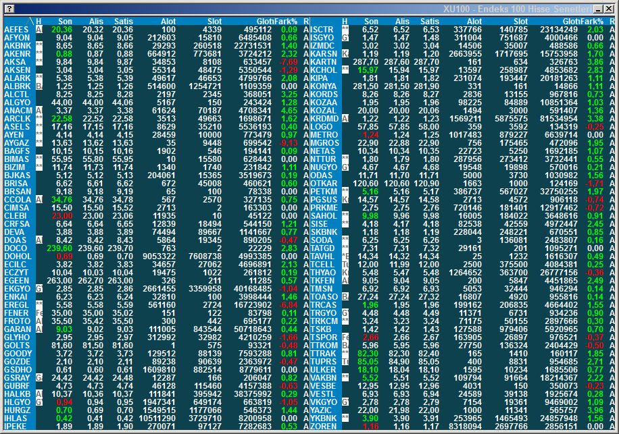Click AKSA's Fark% value -7,69
The height and width of the screenshot is (434, 619).
289,62
